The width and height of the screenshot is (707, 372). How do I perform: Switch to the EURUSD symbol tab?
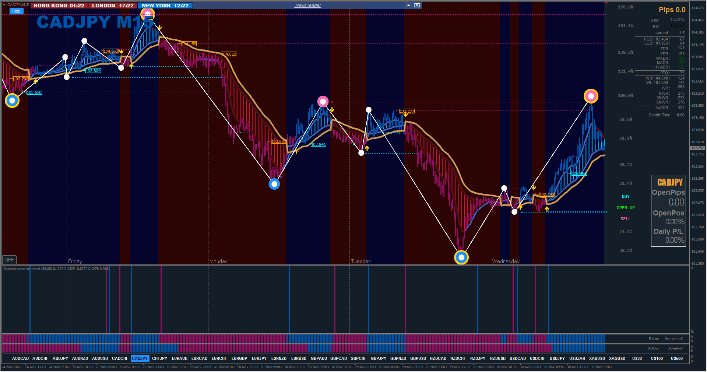click(299, 358)
